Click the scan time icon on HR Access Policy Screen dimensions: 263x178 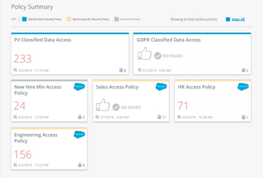(x=179, y=117)
